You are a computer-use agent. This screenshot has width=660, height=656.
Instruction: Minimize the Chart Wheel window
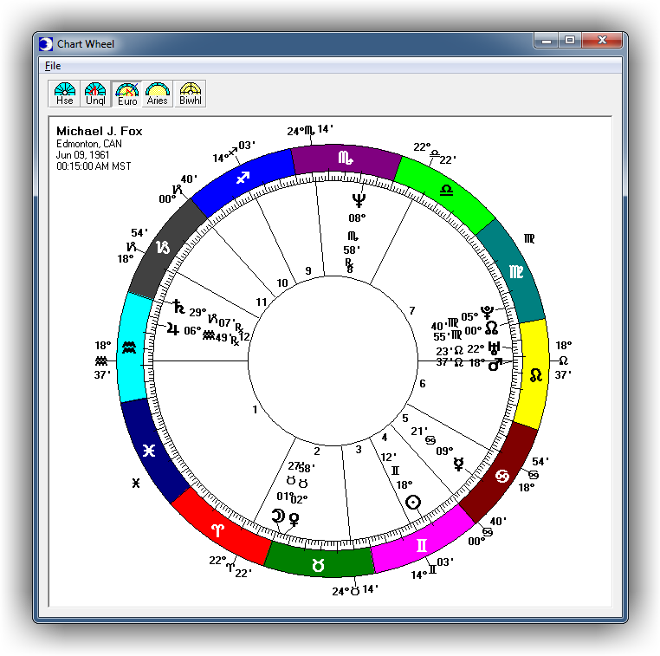547,41
